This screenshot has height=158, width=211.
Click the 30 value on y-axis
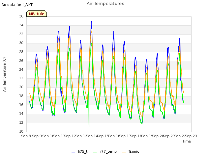point(21,43)
